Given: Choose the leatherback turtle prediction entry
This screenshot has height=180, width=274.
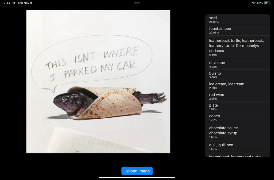Looking at the screenshot, I should 238,47.
